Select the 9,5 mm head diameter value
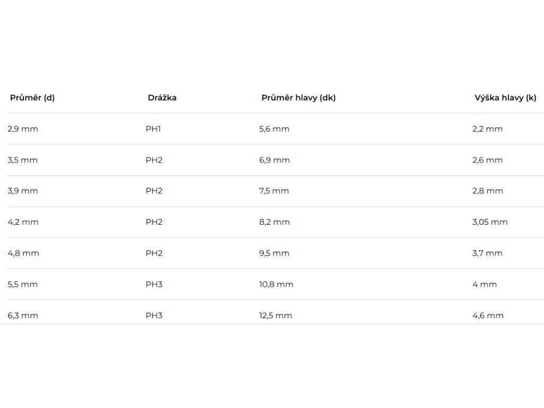Image resolution: width=544 pixels, height=408 pixels. pyautogui.click(x=274, y=253)
